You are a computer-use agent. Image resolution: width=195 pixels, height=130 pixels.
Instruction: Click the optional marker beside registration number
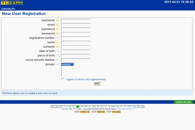click(57, 38)
